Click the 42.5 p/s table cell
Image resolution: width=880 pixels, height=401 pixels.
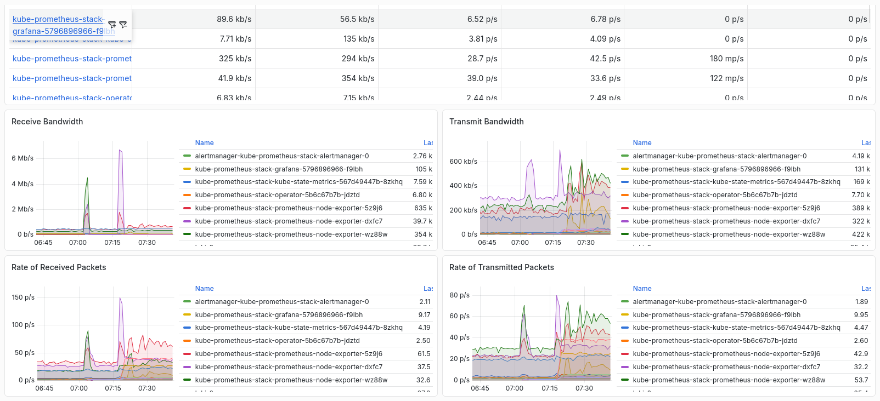[562, 59]
